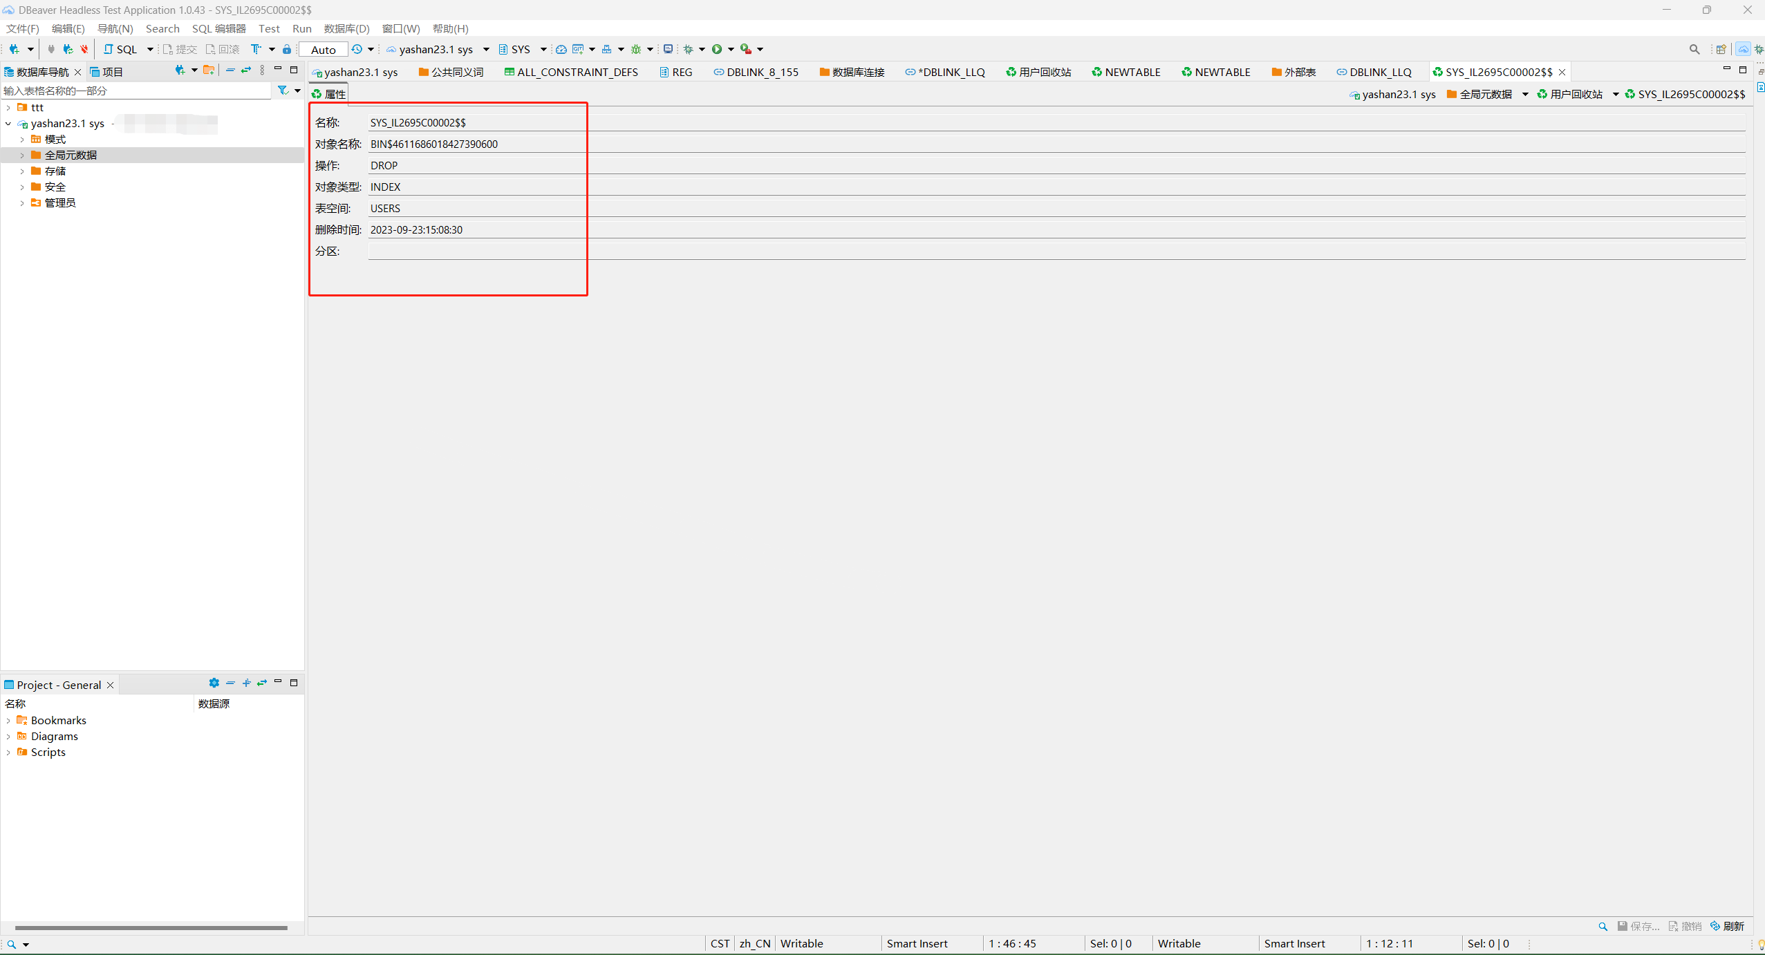The height and width of the screenshot is (955, 1765).
Task: Expand the 全局元数据 folder
Action: pos(22,155)
